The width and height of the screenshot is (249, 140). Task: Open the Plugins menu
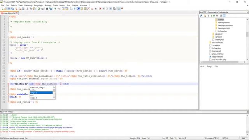click(x=75, y=5)
